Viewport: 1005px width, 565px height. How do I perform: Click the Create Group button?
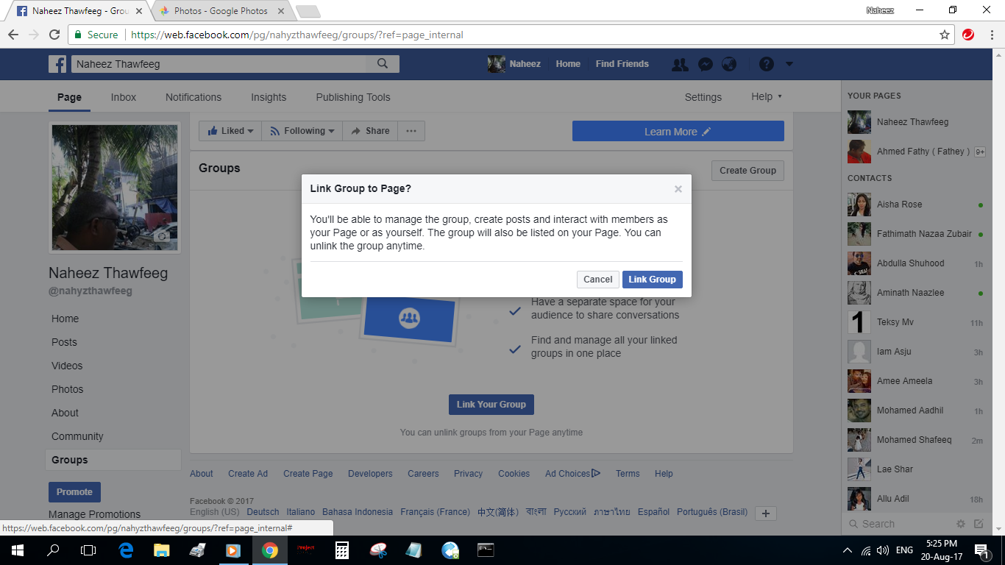pos(747,171)
